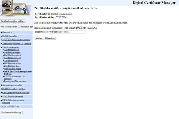The height and width of the screenshot is (119, 179).
Task: Open Neuen Zertifikatsspeicher erstellen link
Action: (16, 40)
